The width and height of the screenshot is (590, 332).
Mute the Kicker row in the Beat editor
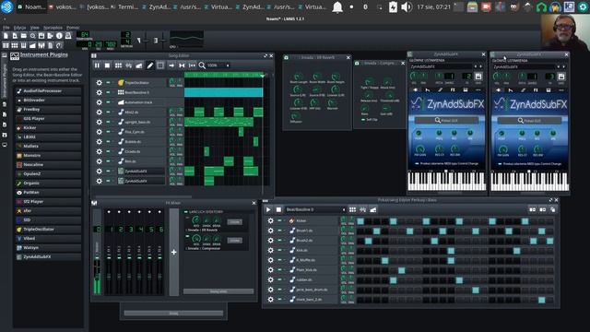(x=279, y=220)
